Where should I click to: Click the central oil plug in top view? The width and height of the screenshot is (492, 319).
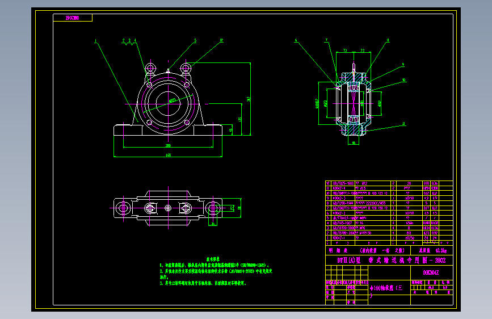tap(168, 208)
